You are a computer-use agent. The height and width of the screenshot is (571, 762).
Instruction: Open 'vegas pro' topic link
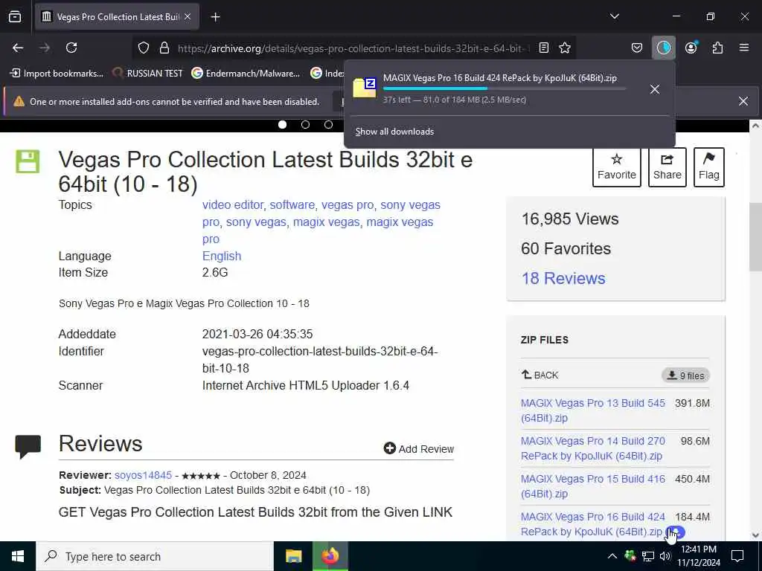tap(348, 205)
